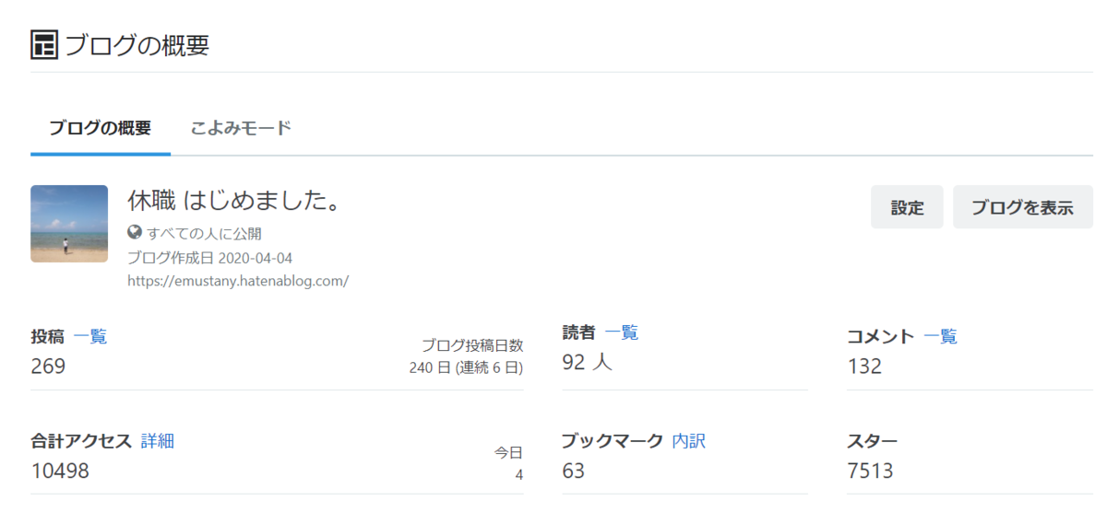Open the 内訳 link next to ブックマーク
The height and width of the screenshot is (524, 1107).
(x=688, y=441)
